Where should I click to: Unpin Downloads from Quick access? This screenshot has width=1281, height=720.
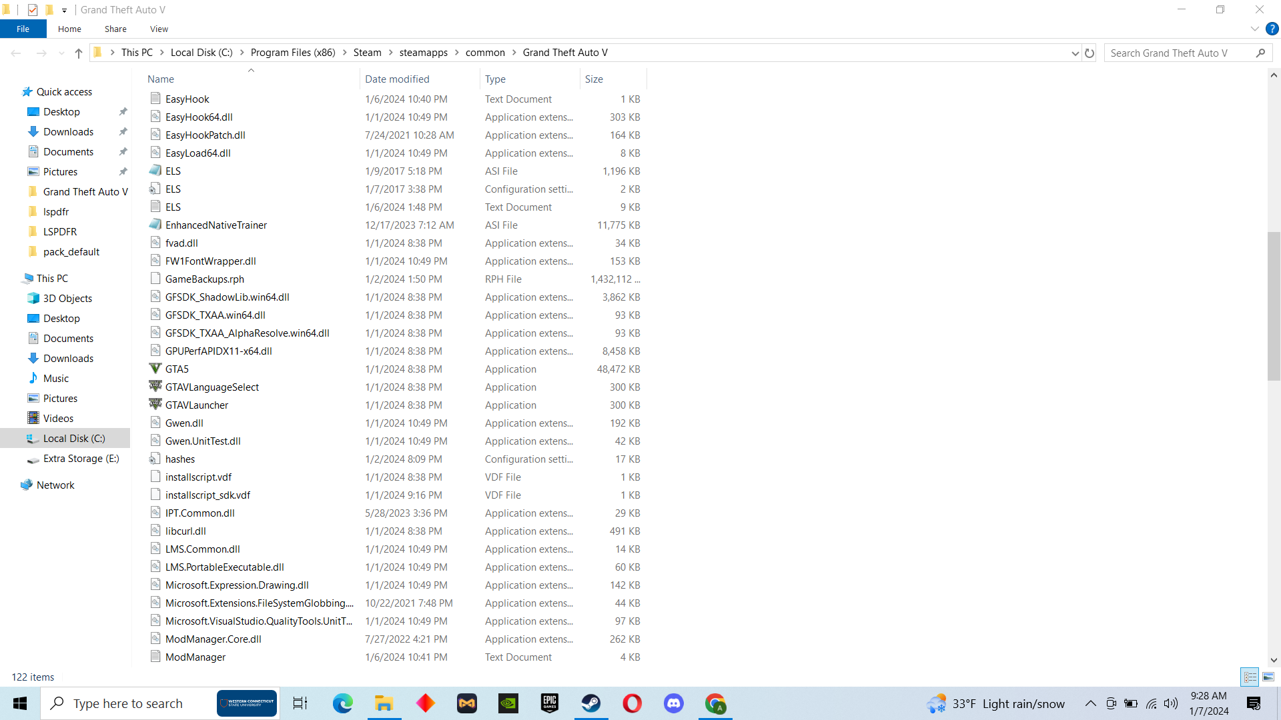point(123,132)
